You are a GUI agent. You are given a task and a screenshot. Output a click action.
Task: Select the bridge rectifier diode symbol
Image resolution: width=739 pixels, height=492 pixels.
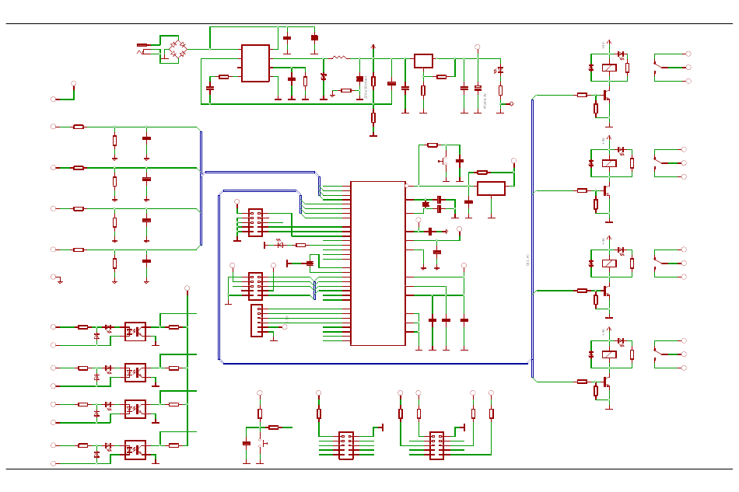[177, 49]
